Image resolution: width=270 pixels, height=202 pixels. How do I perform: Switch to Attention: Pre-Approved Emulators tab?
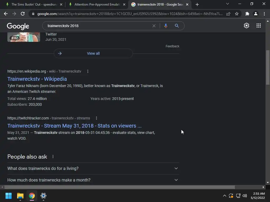tap(97, 4)
